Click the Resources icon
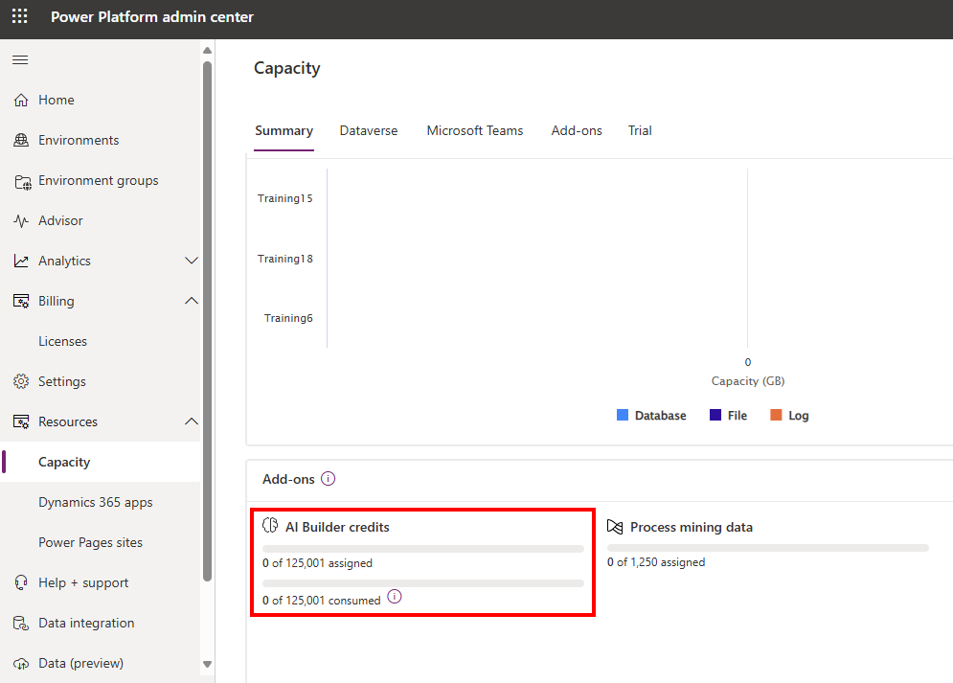Viewport: 953px width, 683px height. 21,421
